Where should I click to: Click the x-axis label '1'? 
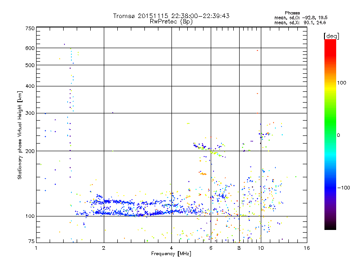click(x=36, y=248)
